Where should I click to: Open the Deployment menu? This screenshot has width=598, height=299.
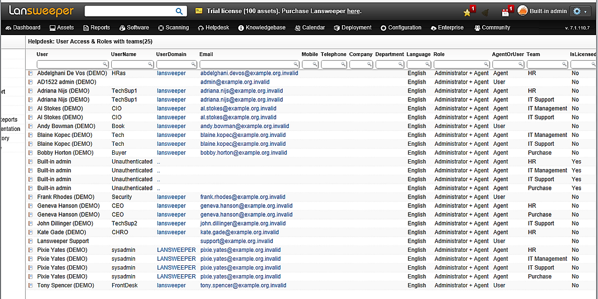pyautogui.click(x=352, y=28)
